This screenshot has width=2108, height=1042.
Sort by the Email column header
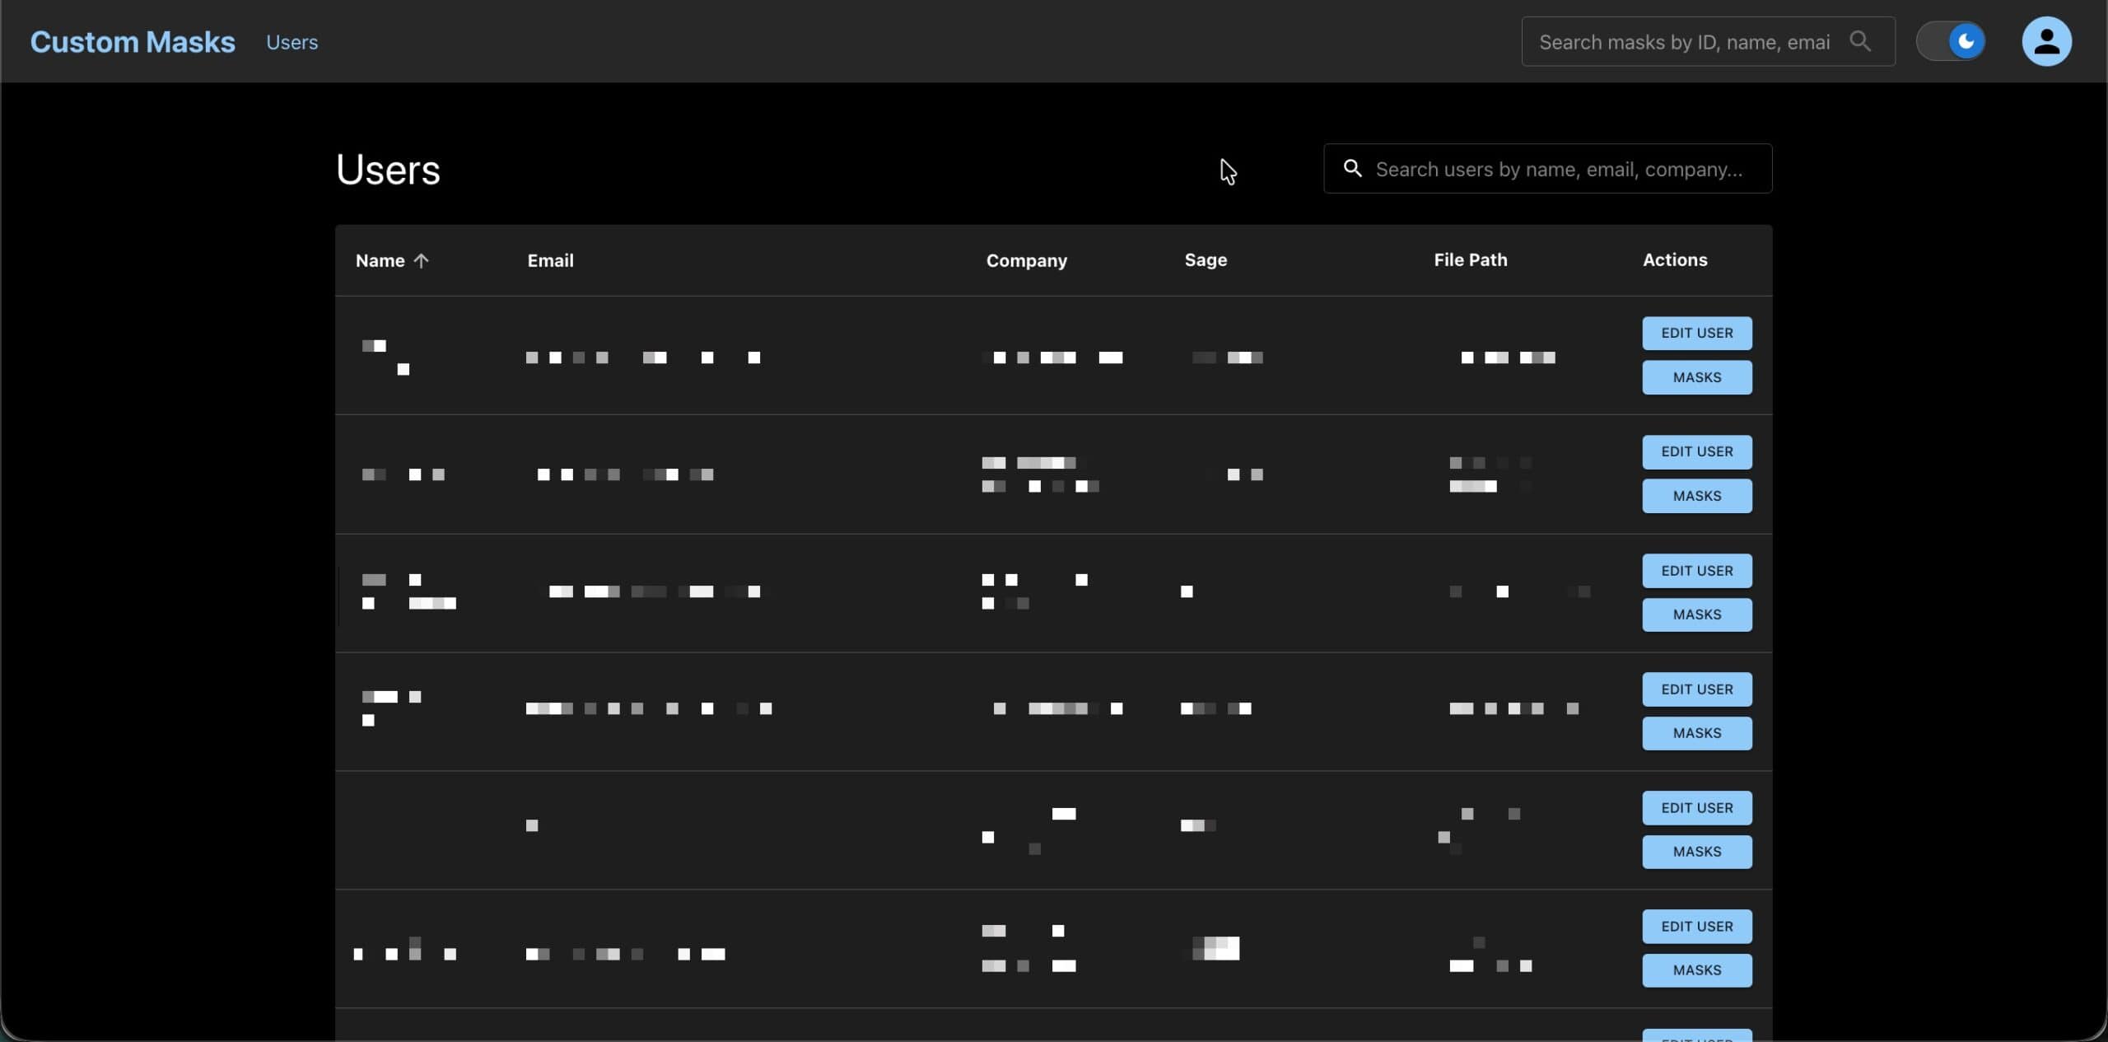(550, 260)
